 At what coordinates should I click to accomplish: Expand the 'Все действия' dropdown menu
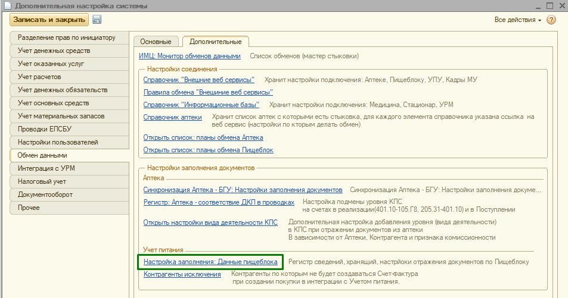pyautogui.click(x=517, y=20)
